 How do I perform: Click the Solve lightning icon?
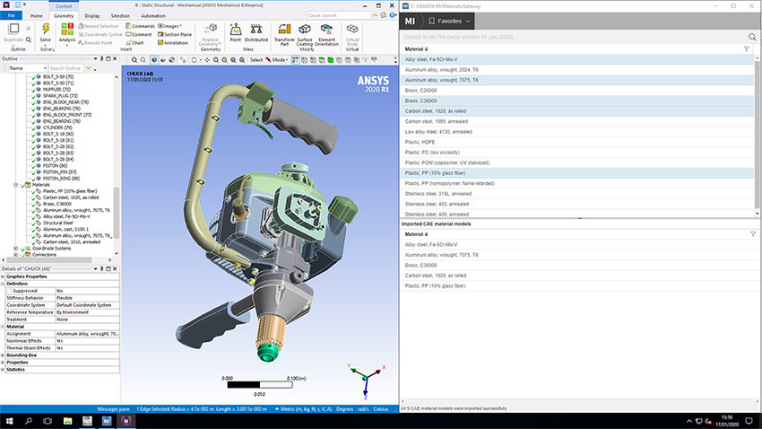point(46,30)
